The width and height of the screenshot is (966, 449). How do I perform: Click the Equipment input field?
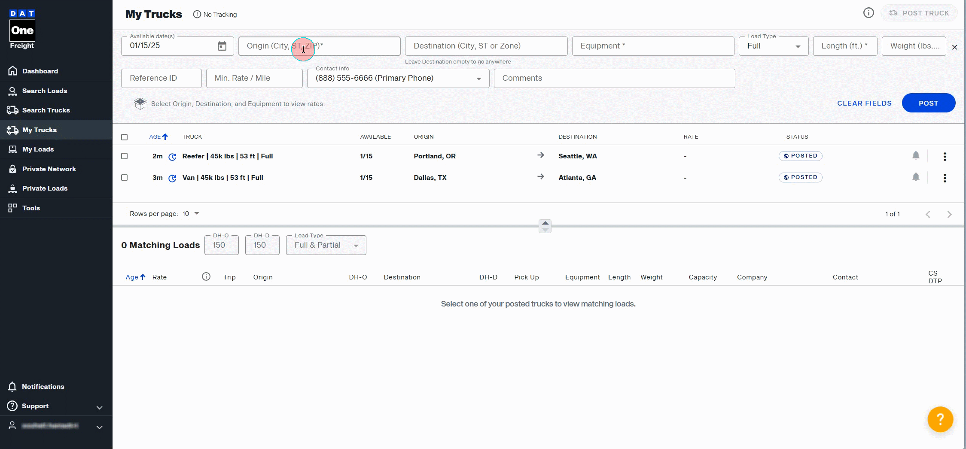pos(653,46)
